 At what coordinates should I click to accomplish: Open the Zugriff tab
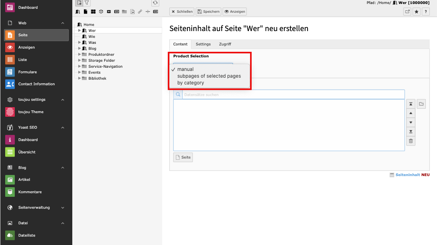(x=225, y=44)
